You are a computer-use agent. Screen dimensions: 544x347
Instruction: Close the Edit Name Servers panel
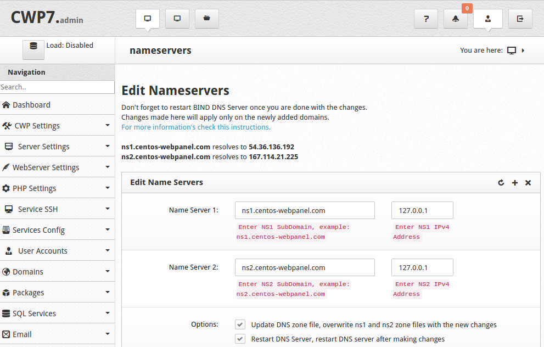click(528, 182)
